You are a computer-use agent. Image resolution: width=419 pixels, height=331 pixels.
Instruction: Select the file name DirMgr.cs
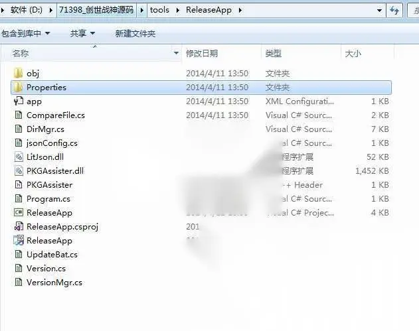coord(45,129)
